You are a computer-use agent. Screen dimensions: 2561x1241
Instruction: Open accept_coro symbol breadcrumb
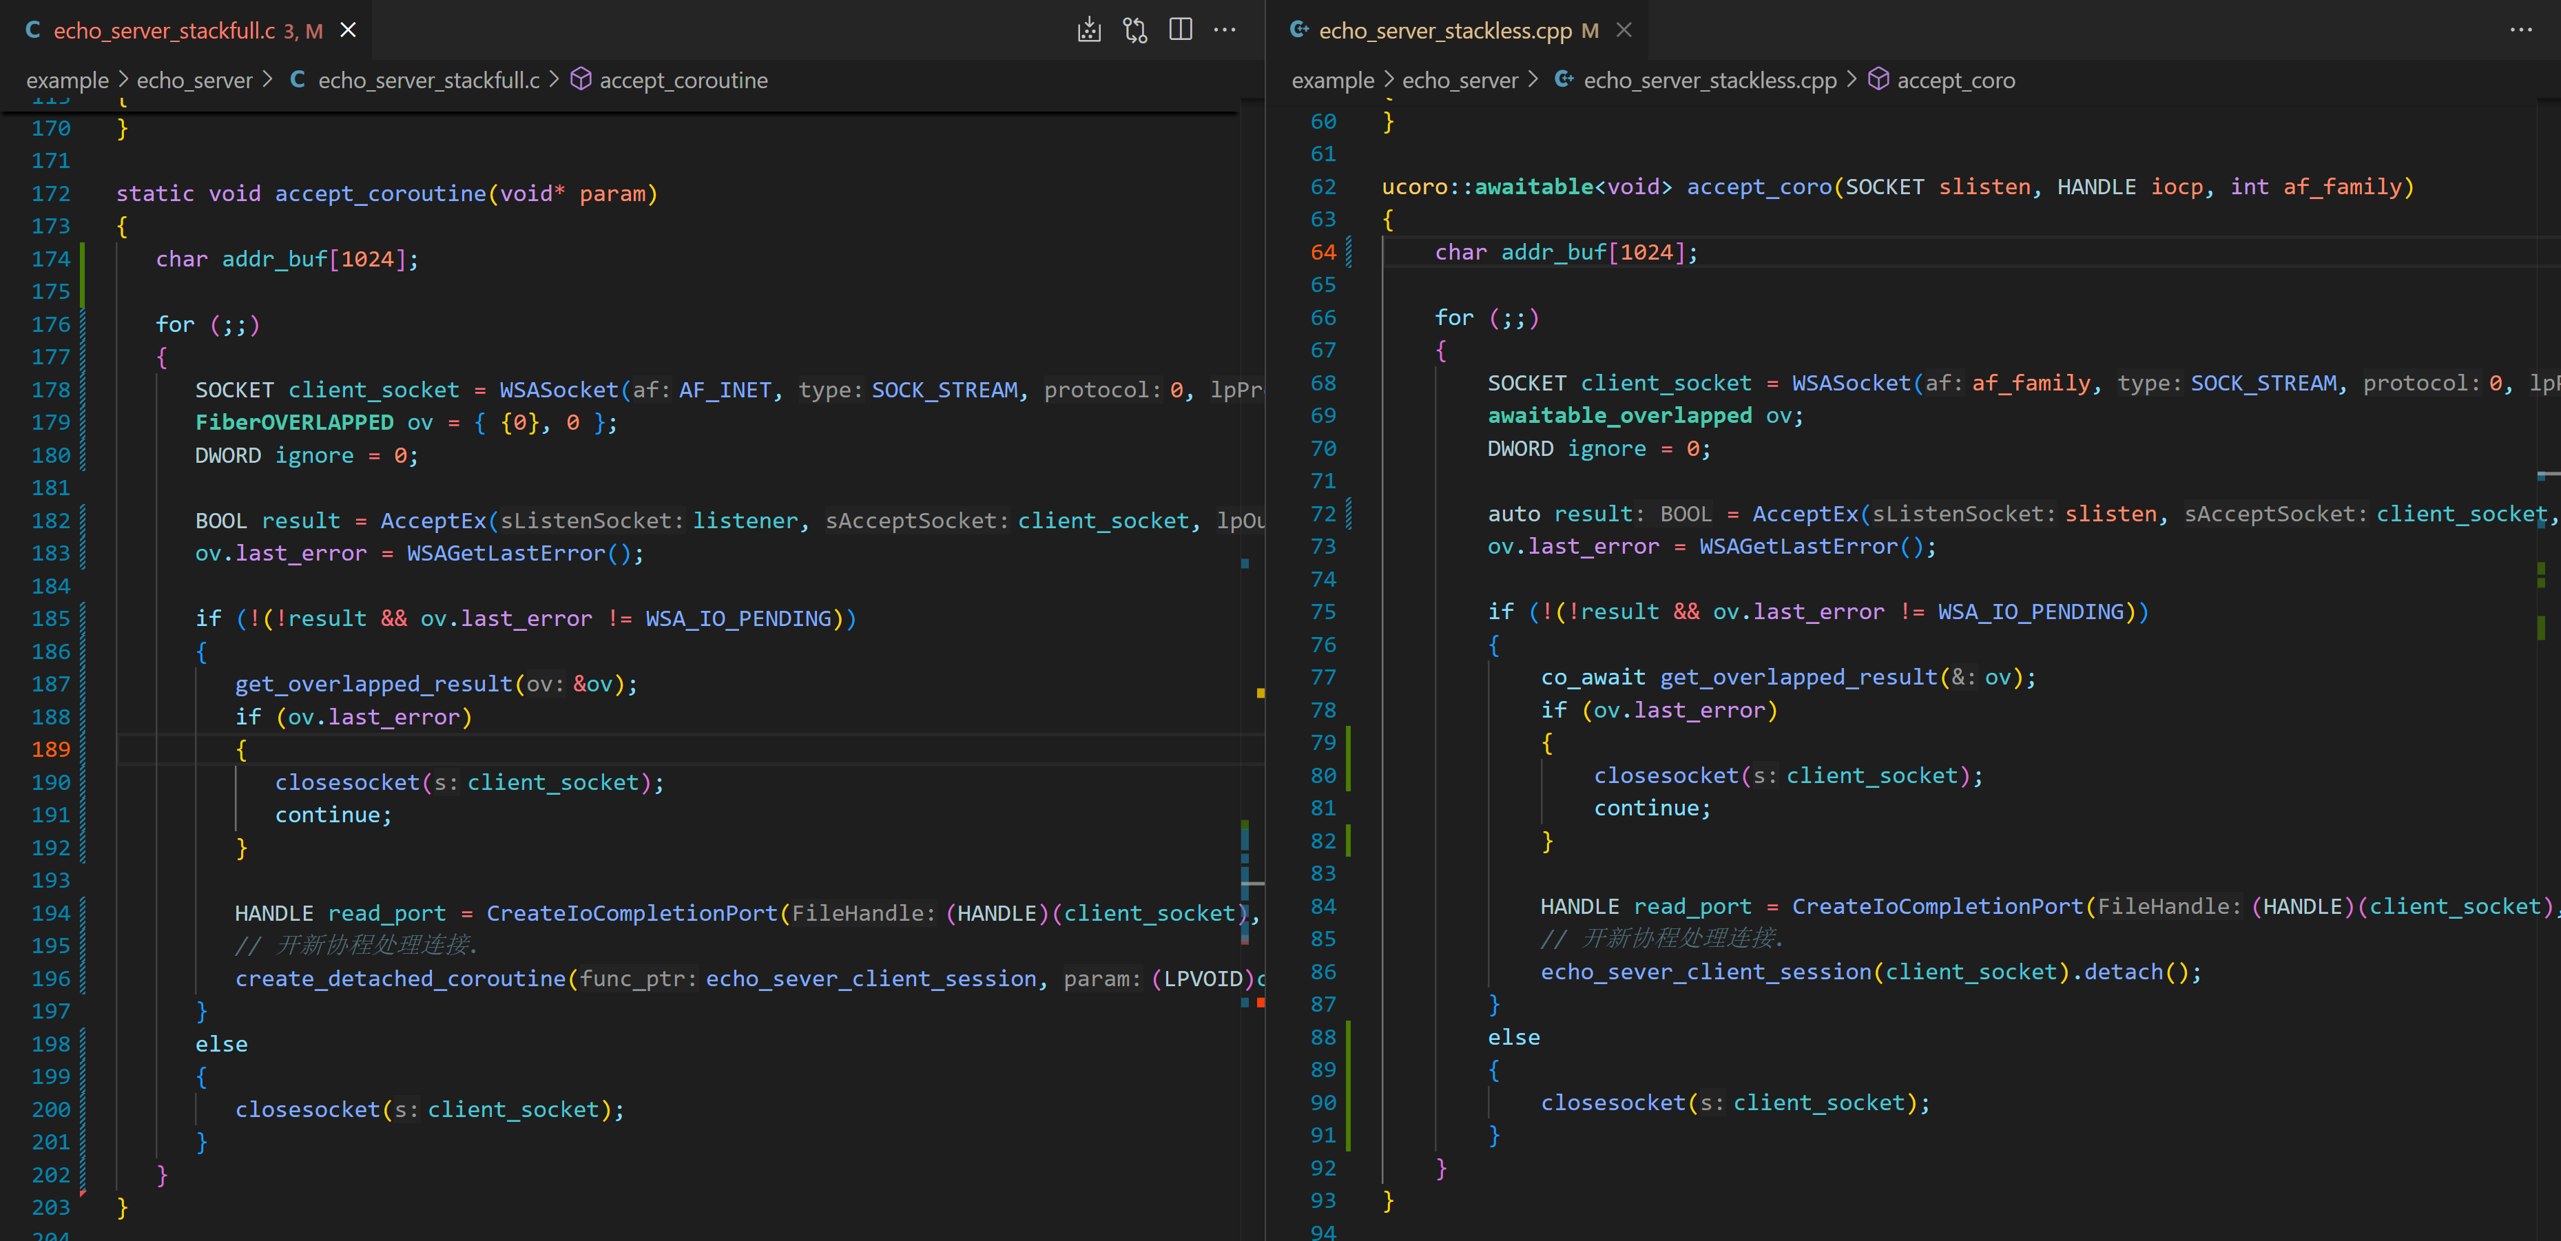[1956, 81]
